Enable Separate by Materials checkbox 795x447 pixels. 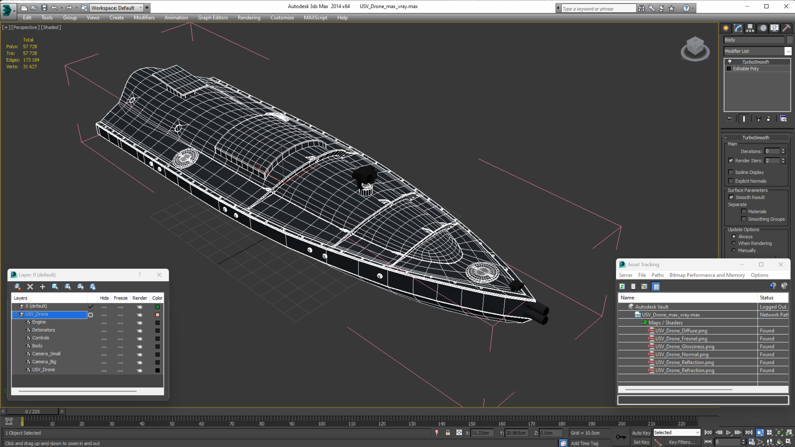pos(744,211)
